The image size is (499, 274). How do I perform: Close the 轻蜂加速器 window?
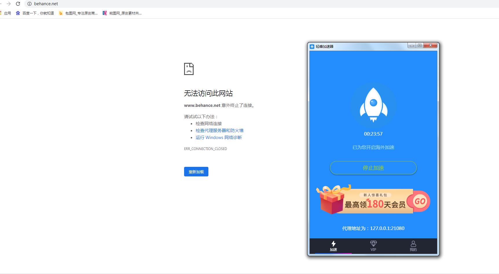[430, 45]
